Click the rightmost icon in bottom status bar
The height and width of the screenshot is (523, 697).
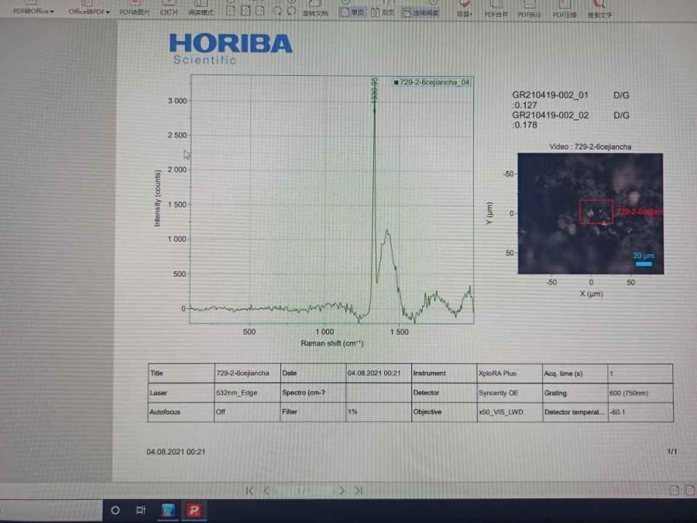coord(690,490)
